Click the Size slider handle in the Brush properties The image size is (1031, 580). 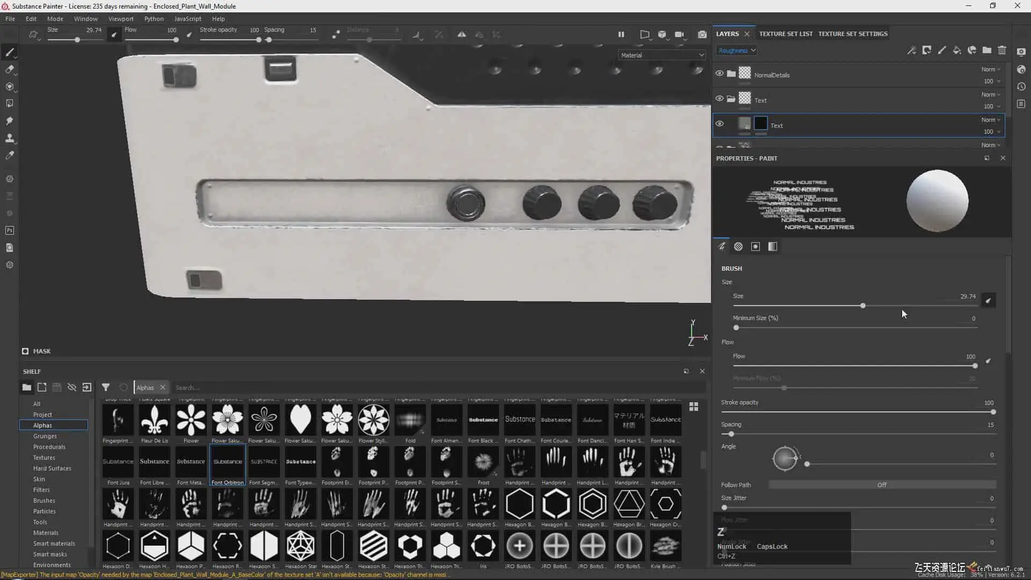(863, 306)
